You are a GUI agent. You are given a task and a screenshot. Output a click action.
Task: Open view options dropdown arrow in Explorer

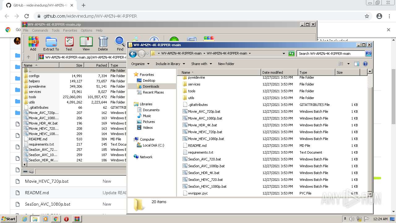(348, 64)
